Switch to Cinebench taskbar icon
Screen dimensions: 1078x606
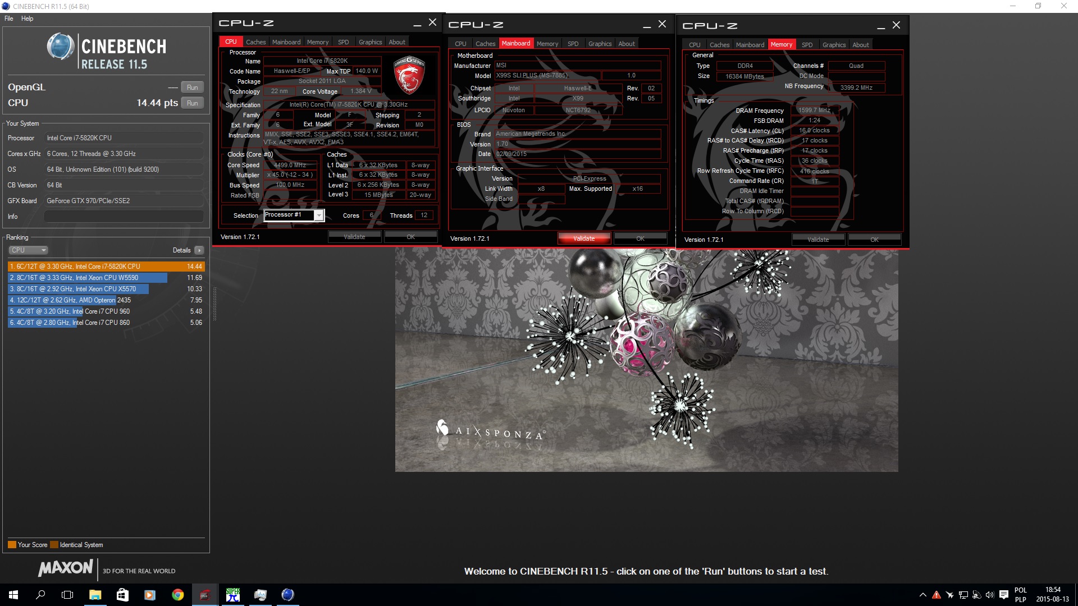287,595
